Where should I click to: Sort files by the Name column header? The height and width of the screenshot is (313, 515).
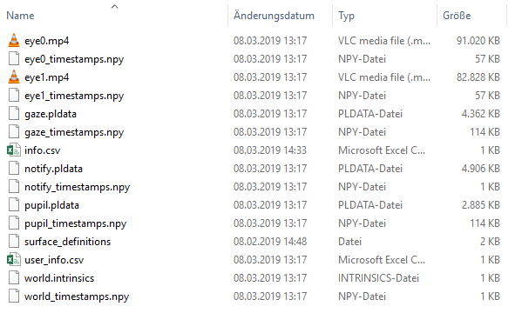pos(20,16)
